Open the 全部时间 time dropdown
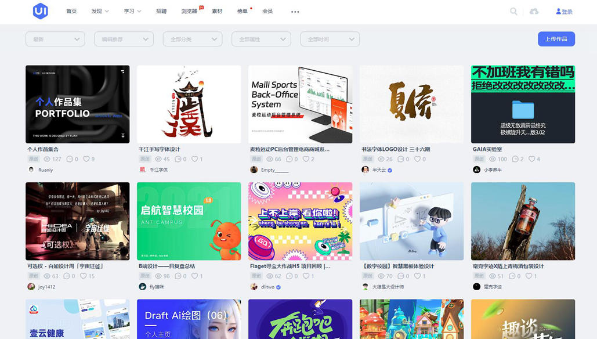597x339 pixels. [x=330, y=39]
